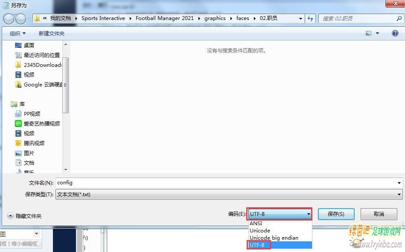Screen dimensions: 405x252
Task: Click the desktop icon beside 桌面
Action: [x=18, y=46]
